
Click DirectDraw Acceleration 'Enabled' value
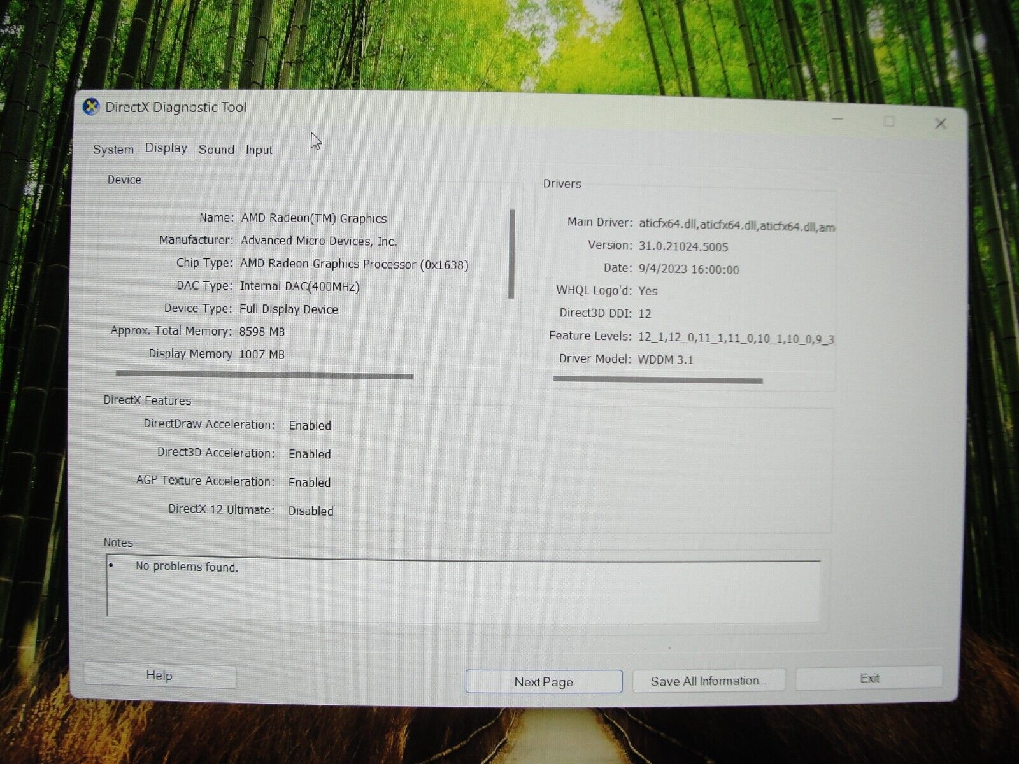pos(310,426)
